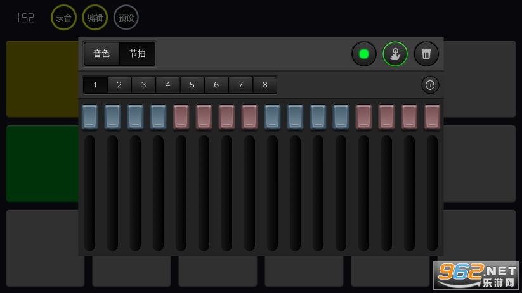
Task: Toggle the ninth step button in blue
Action: pos(272,117)
